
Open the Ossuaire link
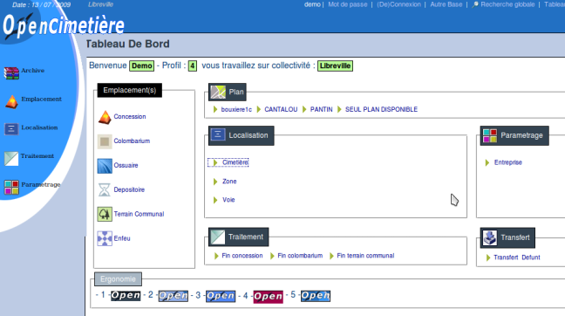[x=126, y=166]
